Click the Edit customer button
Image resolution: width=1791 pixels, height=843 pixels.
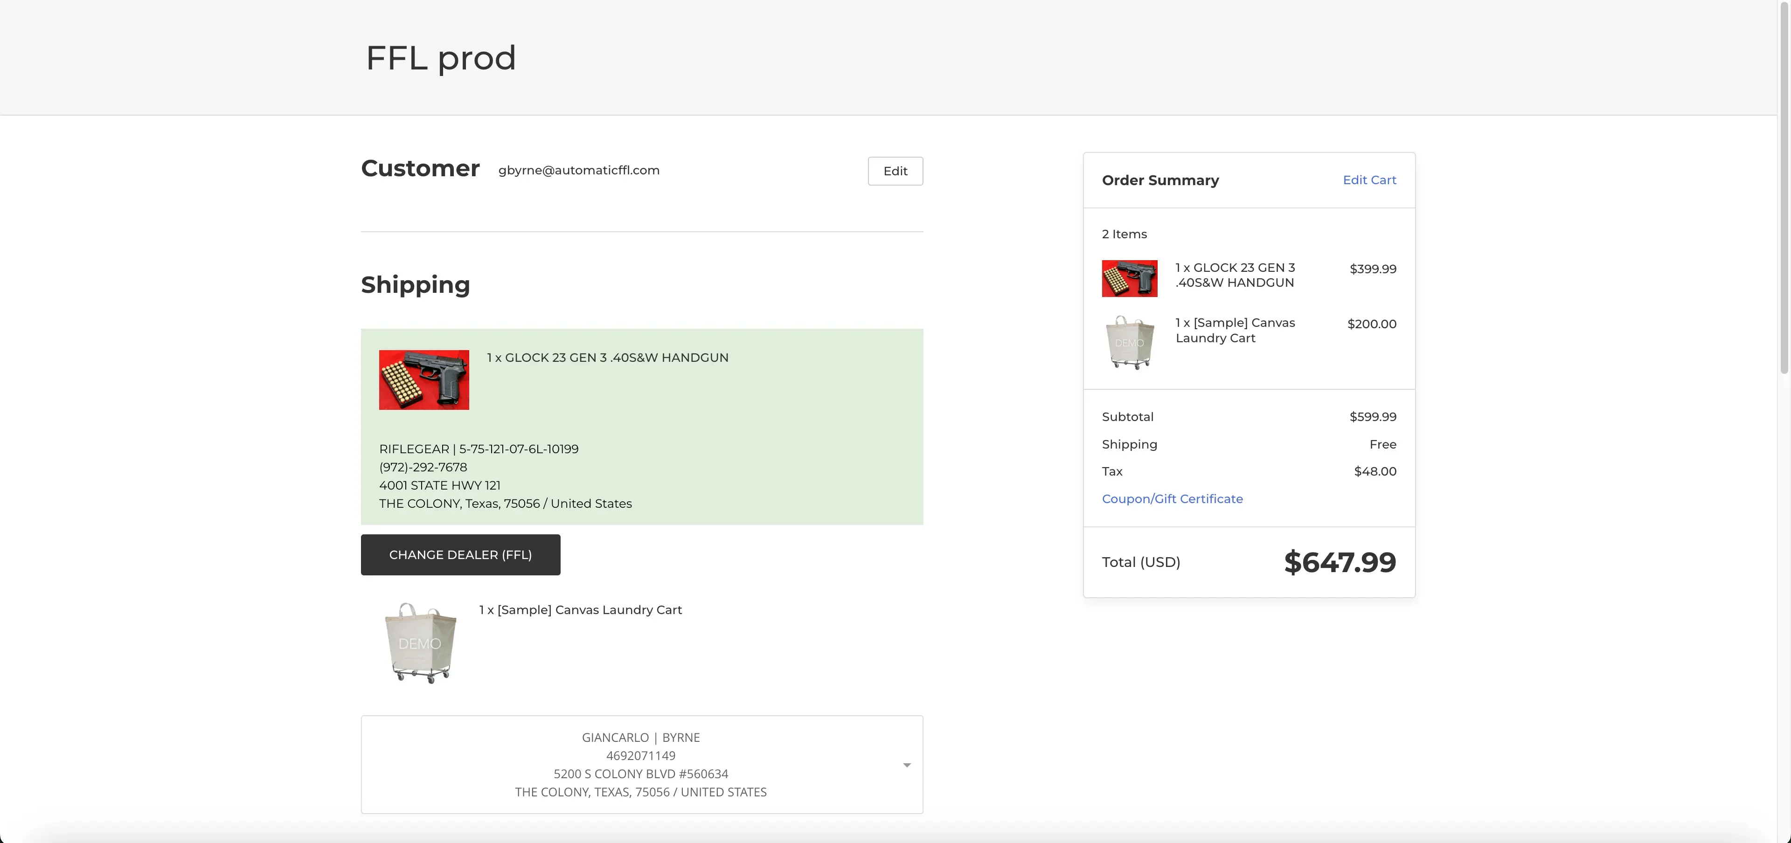[895, 171]
